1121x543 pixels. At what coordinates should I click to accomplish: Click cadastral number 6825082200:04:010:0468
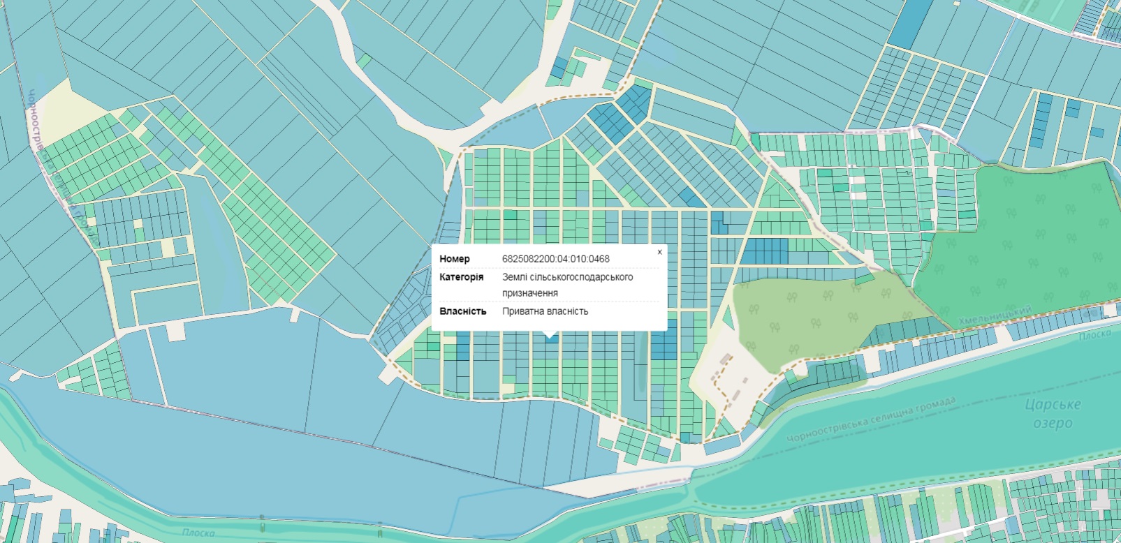coord(555,259)
